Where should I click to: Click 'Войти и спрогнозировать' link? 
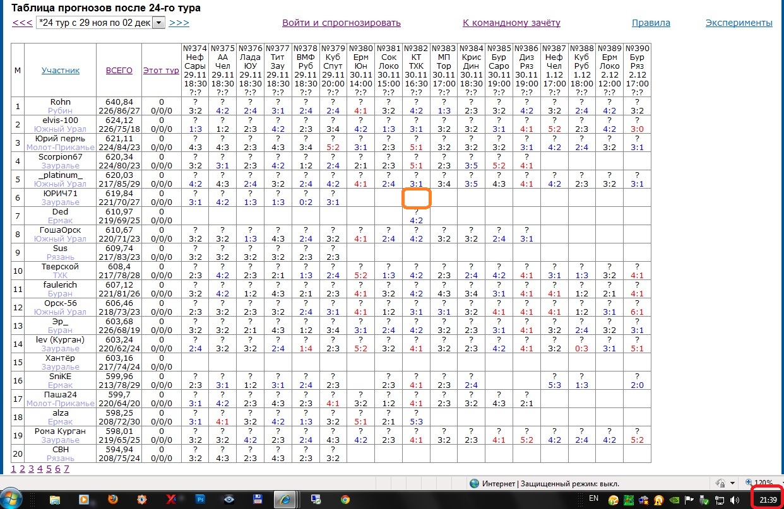pos(341,23)
